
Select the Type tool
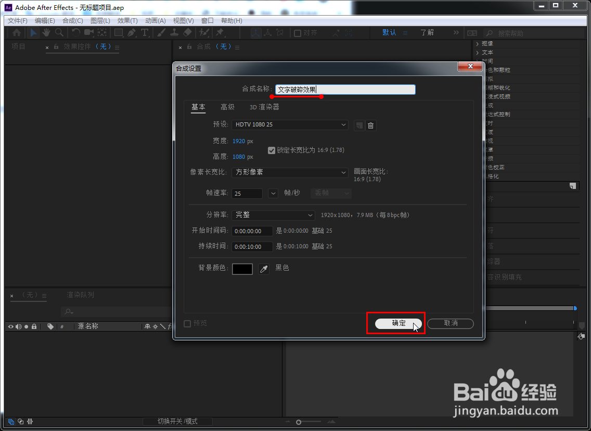click(x=145, y=33)
